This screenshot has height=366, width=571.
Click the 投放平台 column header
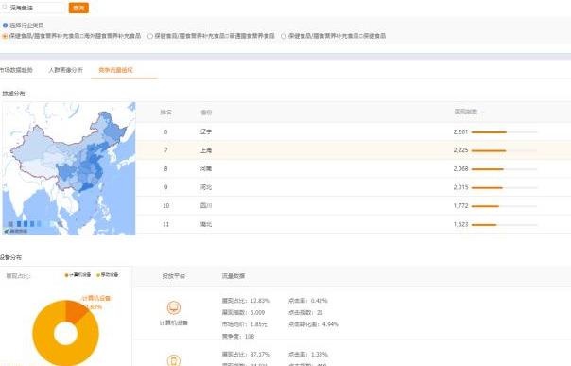[174, 276]
